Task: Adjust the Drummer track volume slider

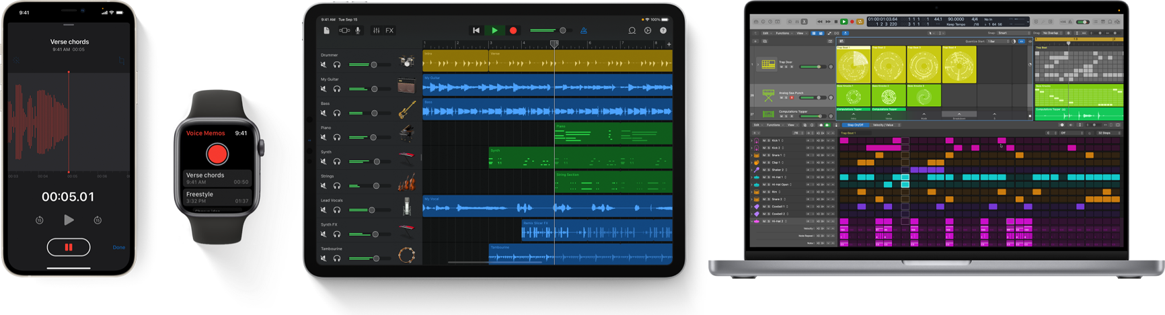Action: pyautogui.click(x=374, y=64)
